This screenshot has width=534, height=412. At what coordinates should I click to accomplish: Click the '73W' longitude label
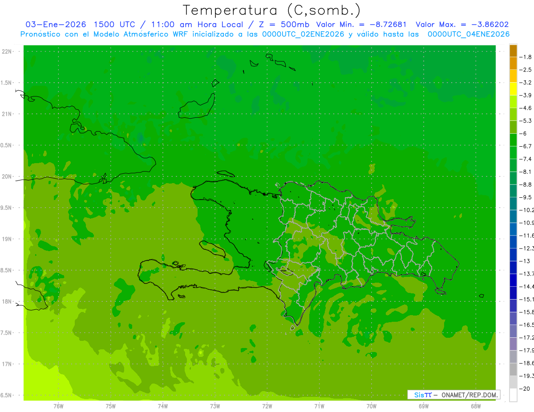215,406
